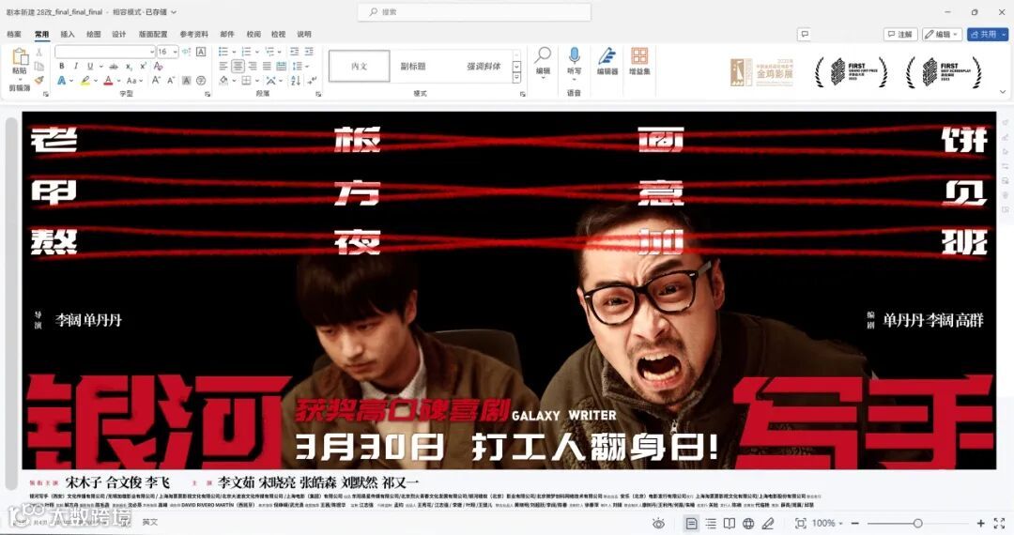Select the 副标题 style
The height and width of the screenshot is (535, 1014).
point(412,66)
